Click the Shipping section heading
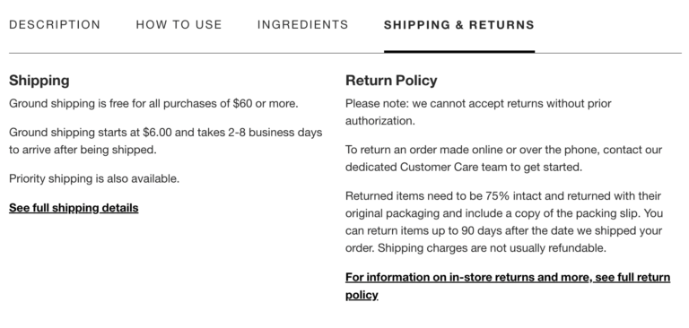Viewport: 689px width, 328px height. tap(39, 81)
